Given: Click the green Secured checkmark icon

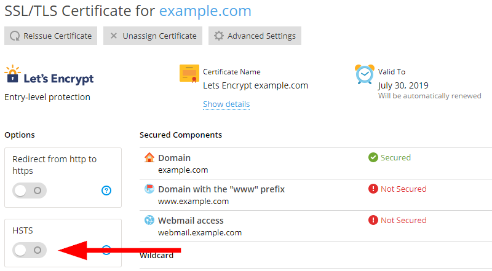Looking at the screenshot, I should tap(373, 157).
